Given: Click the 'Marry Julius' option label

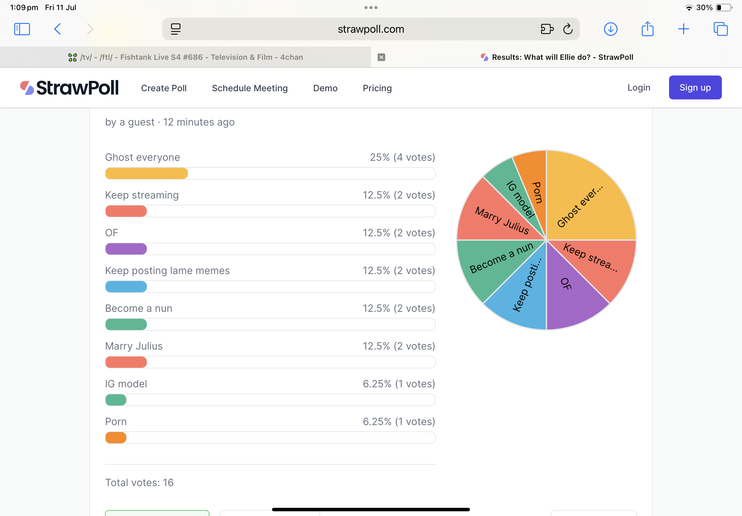Looking at the screenshot, I should coord(134,346).
